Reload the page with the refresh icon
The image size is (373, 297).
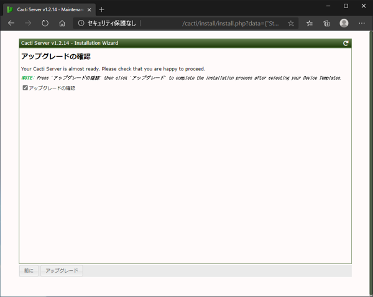45,23
